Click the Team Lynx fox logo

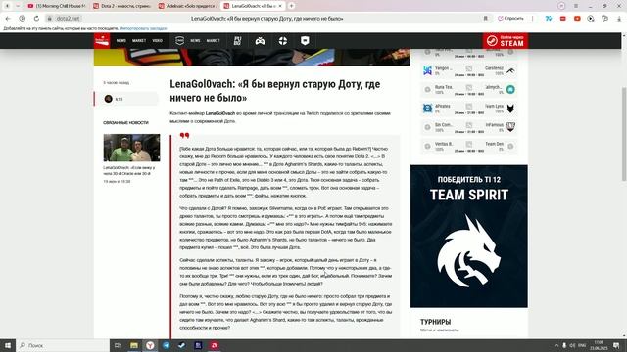click(510, 109)
